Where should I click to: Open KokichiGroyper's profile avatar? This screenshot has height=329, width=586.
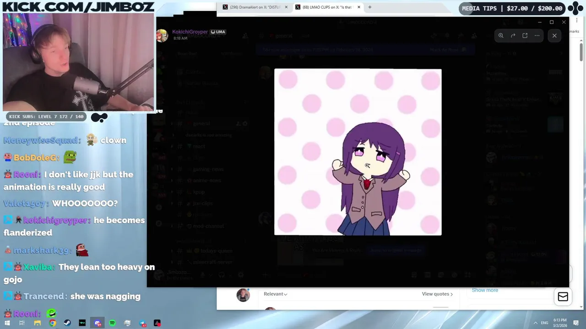click(x=162, y=35)
